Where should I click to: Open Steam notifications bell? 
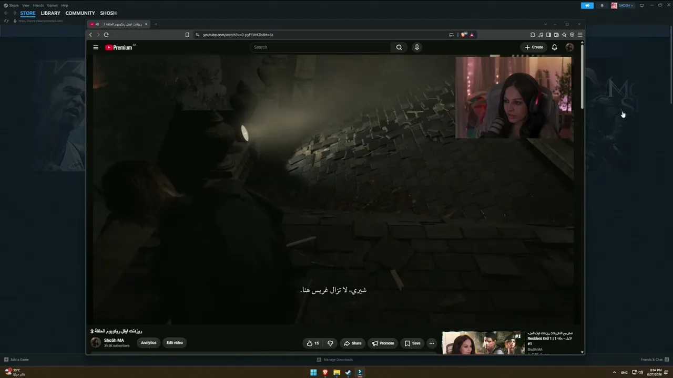[x=602, y=5]
